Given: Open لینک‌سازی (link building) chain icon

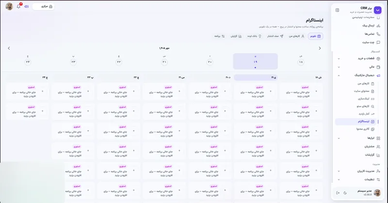Looking at the screenshot, I should click(x=372, y=99).
